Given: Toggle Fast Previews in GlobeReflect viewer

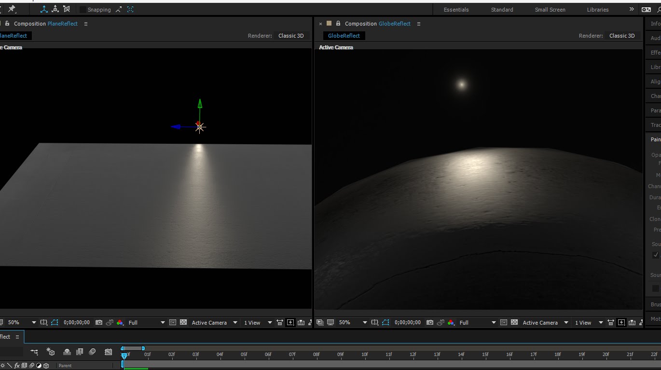Looking at the screenshot, I should click(621, 322).
